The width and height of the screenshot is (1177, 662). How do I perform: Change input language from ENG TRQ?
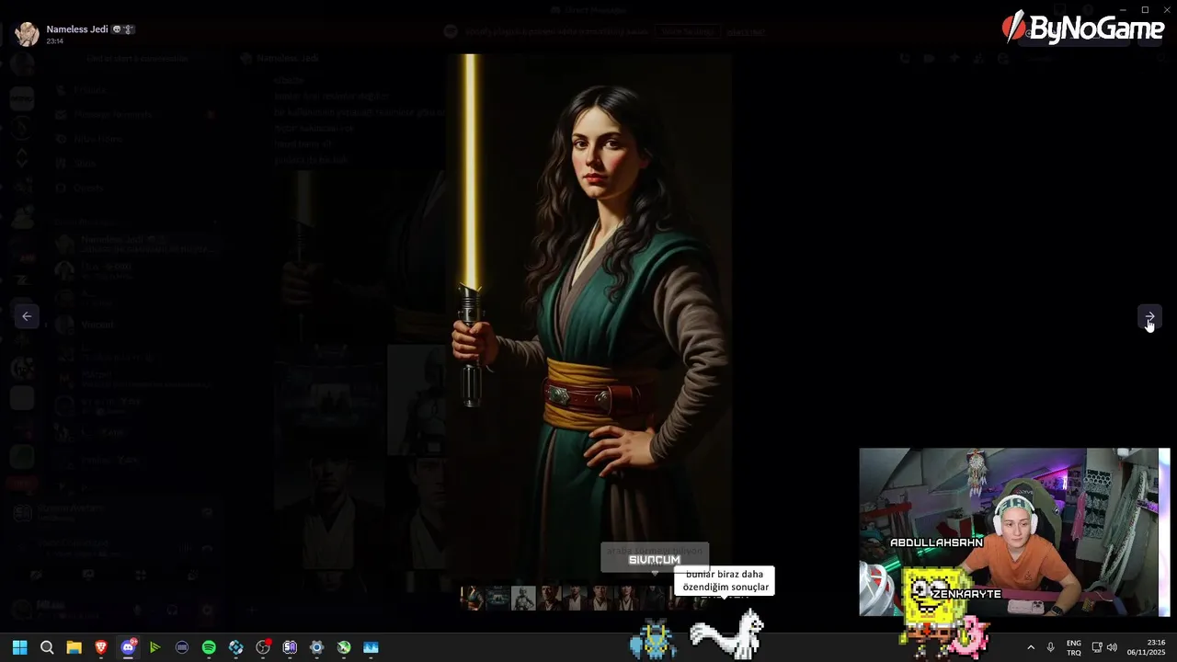pyautogui.click(x=1073, y=647)
